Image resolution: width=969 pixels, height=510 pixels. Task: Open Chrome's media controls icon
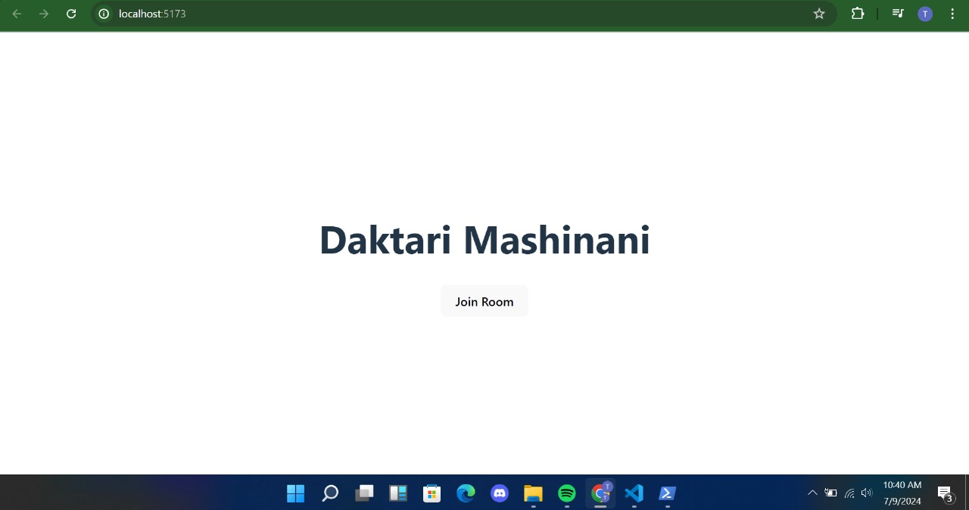(x=897, y=14)
